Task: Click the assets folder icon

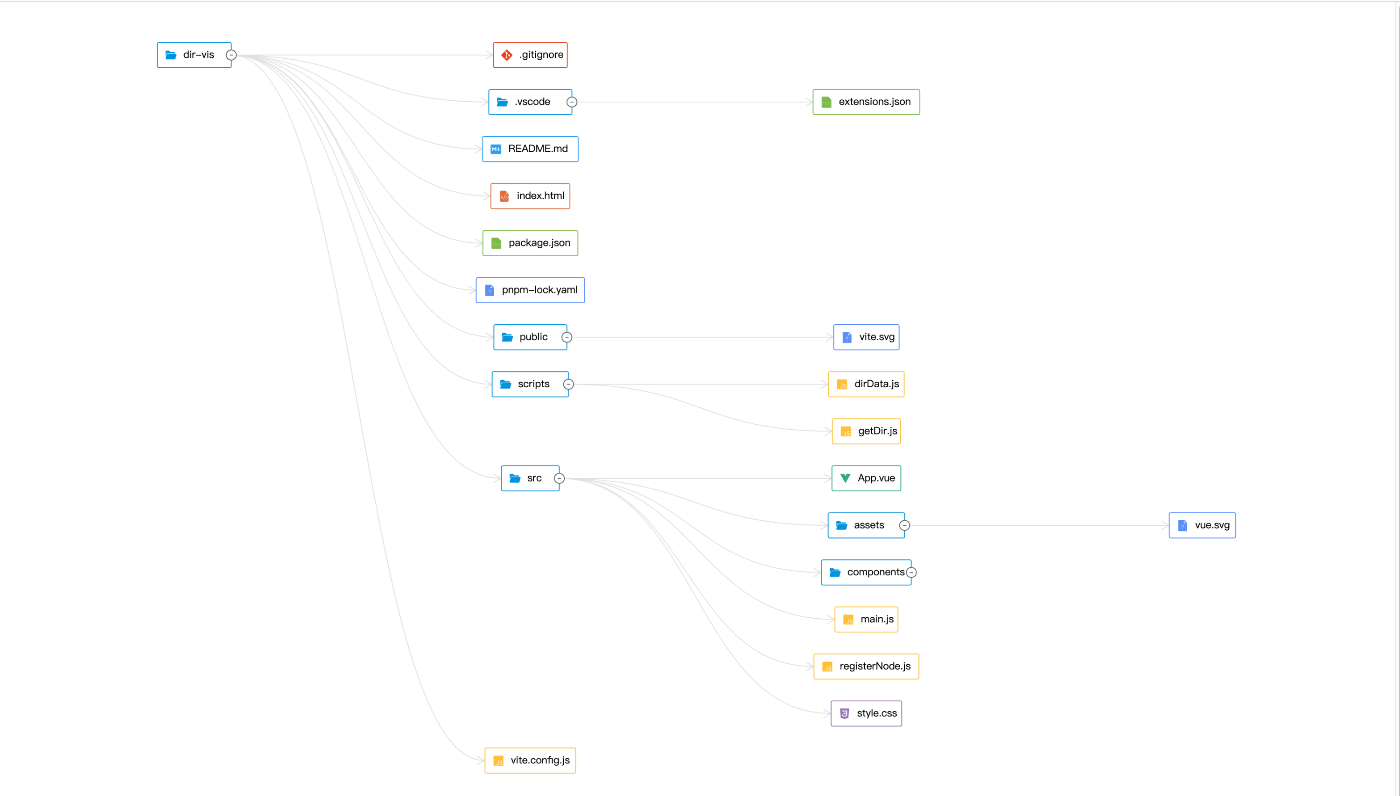Action: (x=842, y=525)
